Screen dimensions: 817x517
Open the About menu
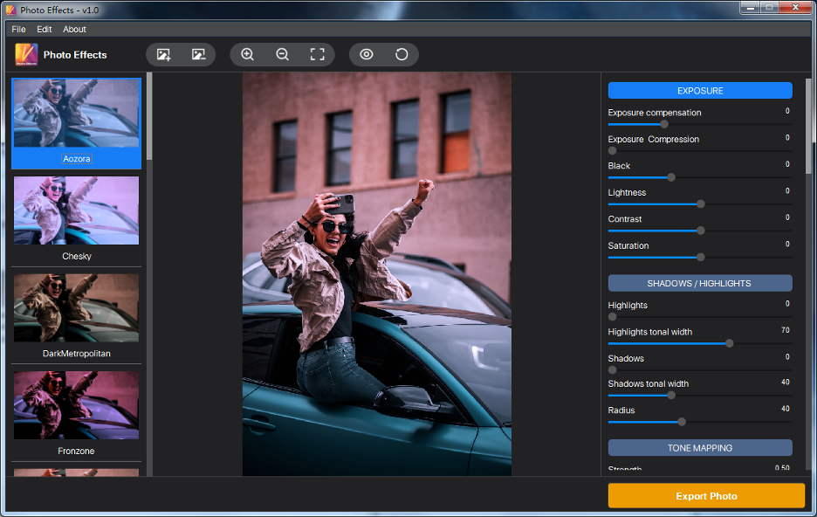click(75, 30)
